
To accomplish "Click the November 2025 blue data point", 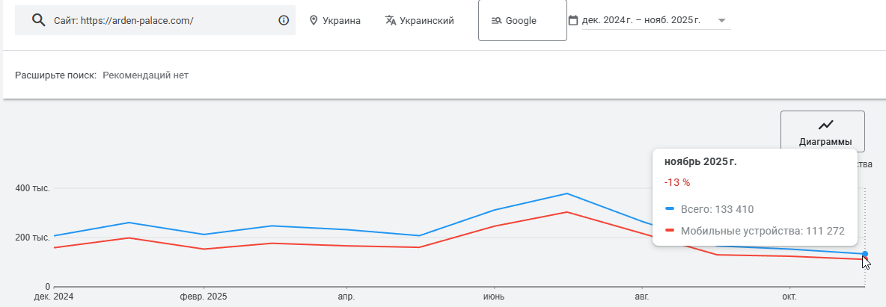I will click(865, 254).
